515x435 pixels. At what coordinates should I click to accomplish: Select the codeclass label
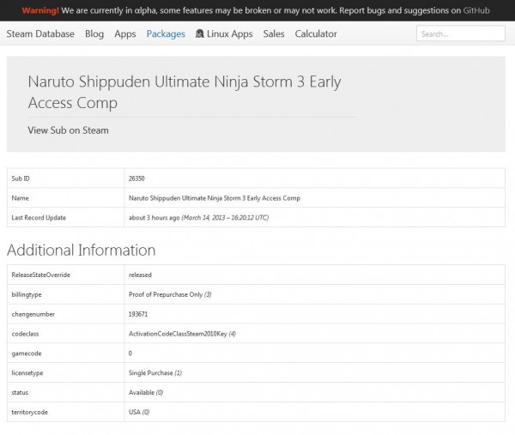25,334
